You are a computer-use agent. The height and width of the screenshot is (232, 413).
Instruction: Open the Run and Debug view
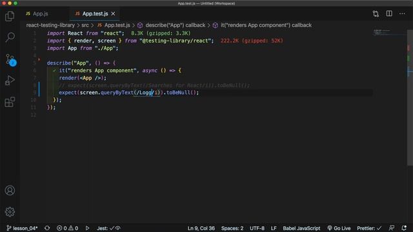10,80
